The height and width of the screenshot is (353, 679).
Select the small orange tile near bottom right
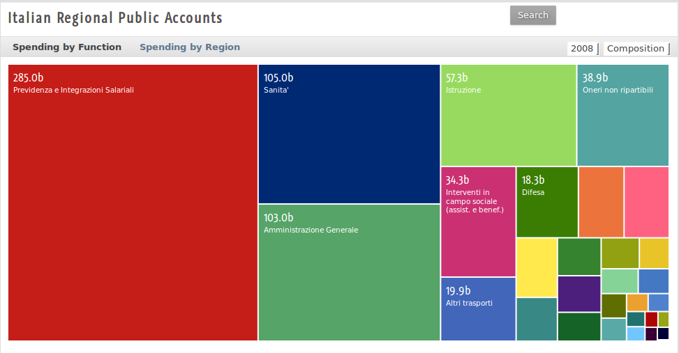pos(637,302)
